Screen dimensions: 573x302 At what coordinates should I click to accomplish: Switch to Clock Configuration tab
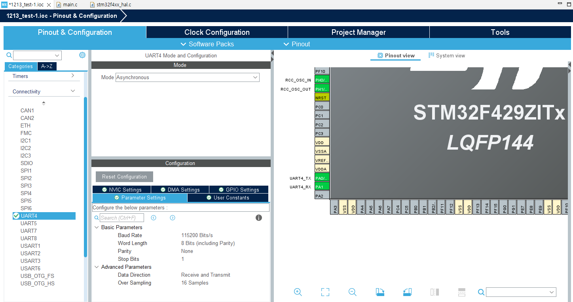217,32
